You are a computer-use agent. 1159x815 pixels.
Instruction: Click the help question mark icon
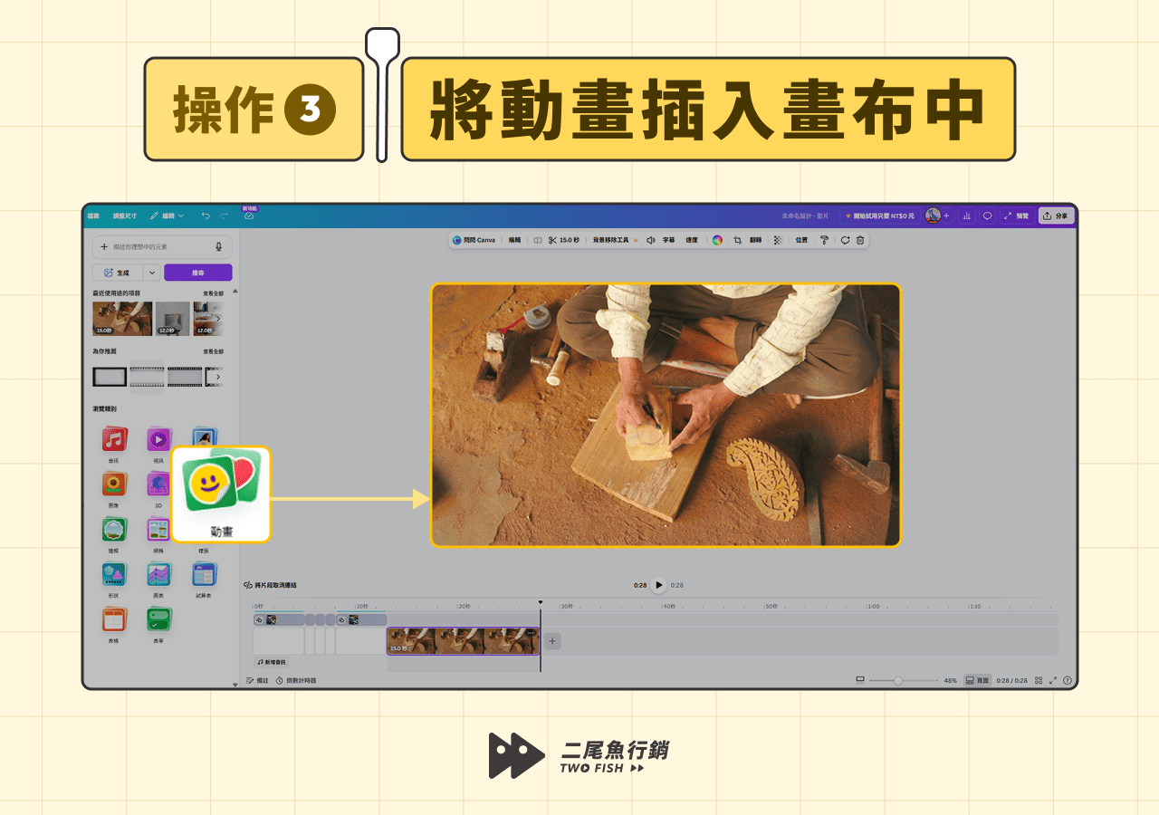pos(1068,680)
